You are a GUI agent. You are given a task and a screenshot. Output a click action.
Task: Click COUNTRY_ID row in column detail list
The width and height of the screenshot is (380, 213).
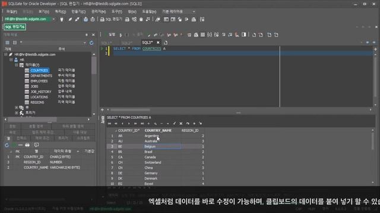pos(49,157)
